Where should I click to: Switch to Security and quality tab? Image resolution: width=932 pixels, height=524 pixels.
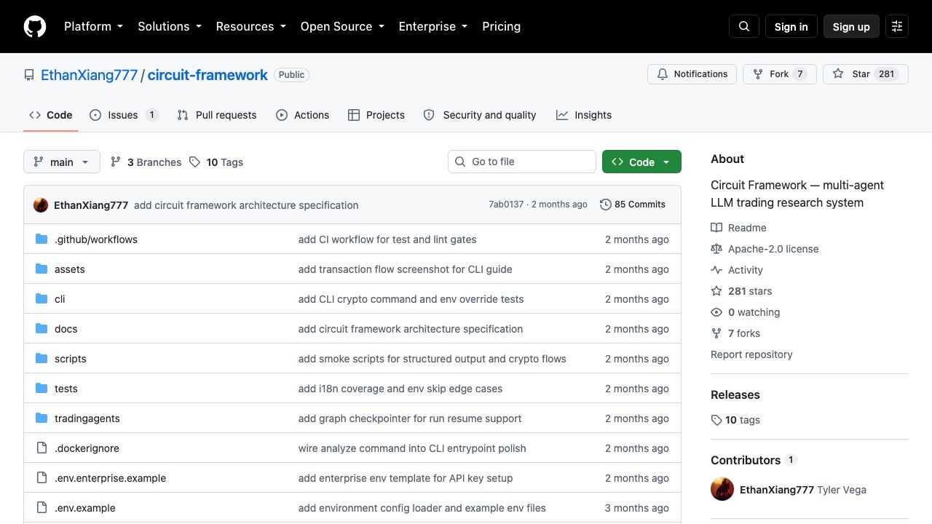(480, 115)
